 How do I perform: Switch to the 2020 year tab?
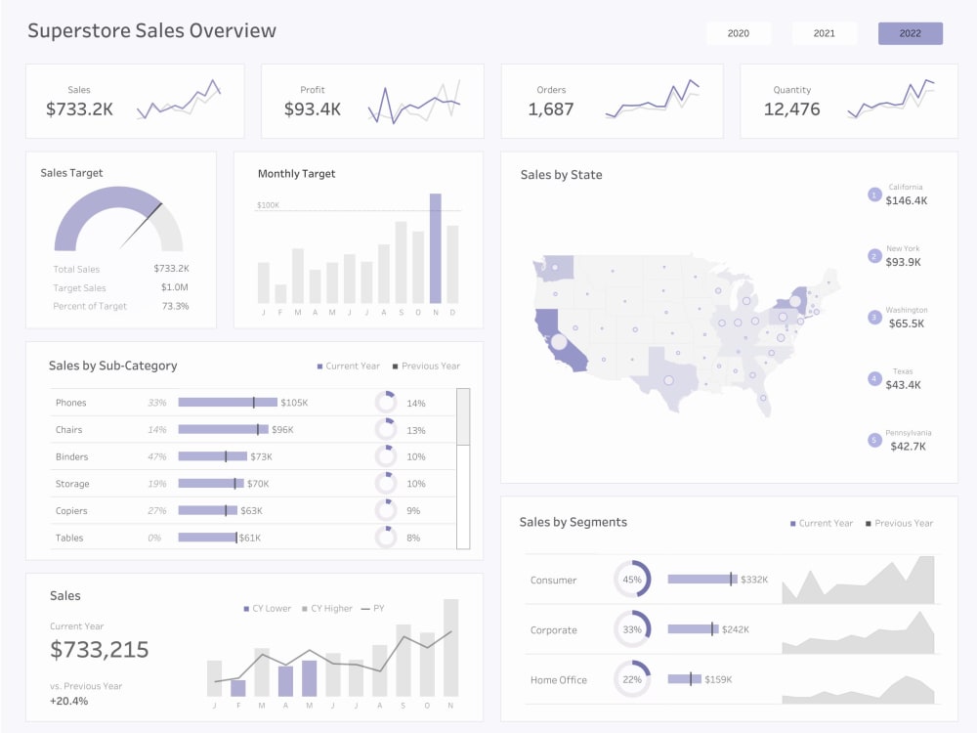click(x=740, y=32)
